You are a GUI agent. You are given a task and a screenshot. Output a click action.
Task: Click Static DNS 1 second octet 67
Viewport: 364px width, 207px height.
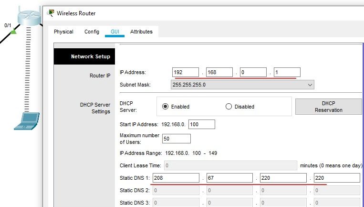pyautogui.click(x=229, y=178)
